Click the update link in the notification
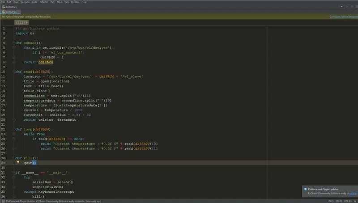This screenshot has width=358, height=203. click(353, 194)
